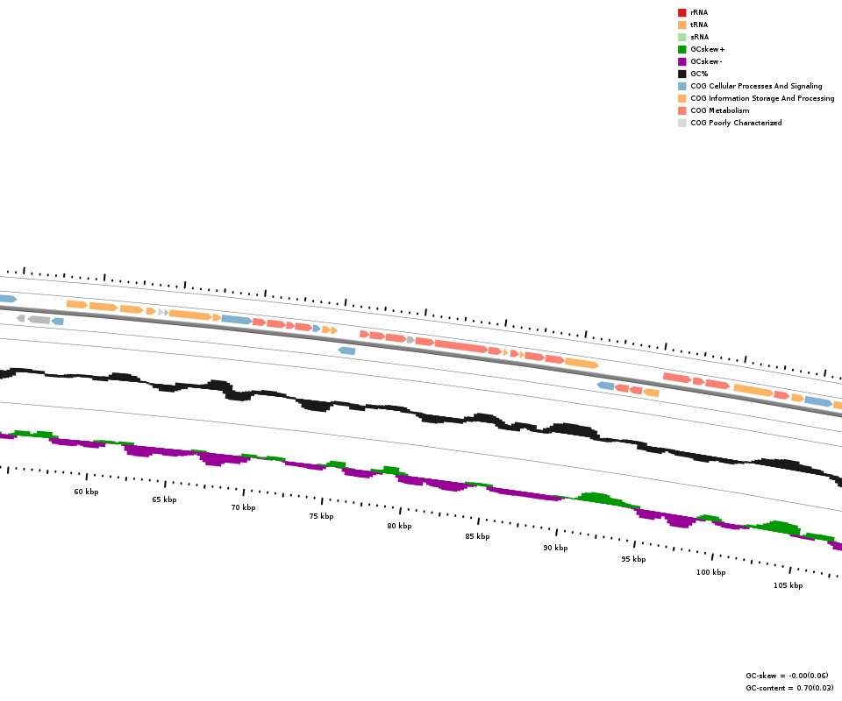842x701 pixels.
Task: Select the purple GCskew- legend swatch
Action: tap(682, 61)
